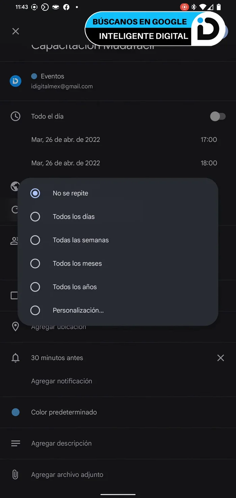Screen dimensions: 236x498
Task: Tap Agregar notificación
Action: [61, 381]
